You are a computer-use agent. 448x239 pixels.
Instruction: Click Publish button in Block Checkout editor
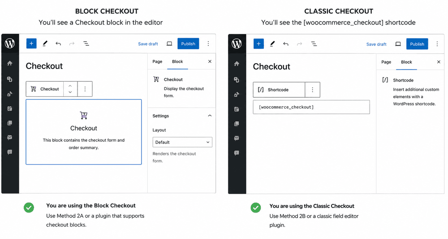tap(188, 43)
